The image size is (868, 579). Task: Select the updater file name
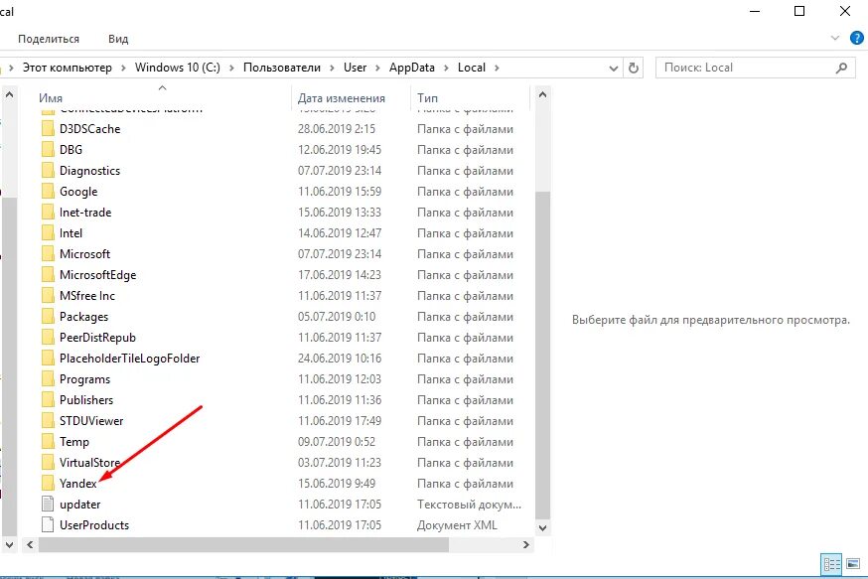pos(80,505)
